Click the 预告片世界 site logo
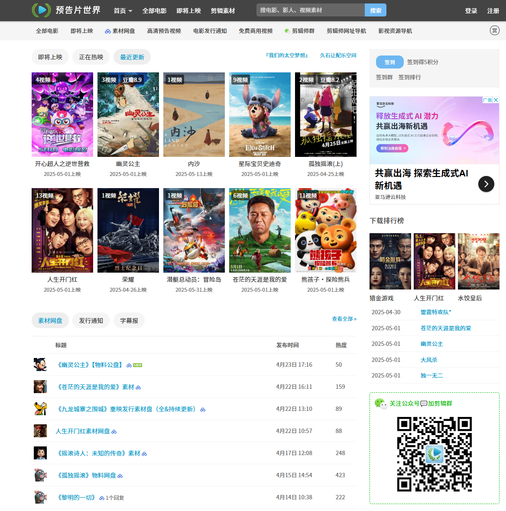506x511 pixels. point(66,10)
